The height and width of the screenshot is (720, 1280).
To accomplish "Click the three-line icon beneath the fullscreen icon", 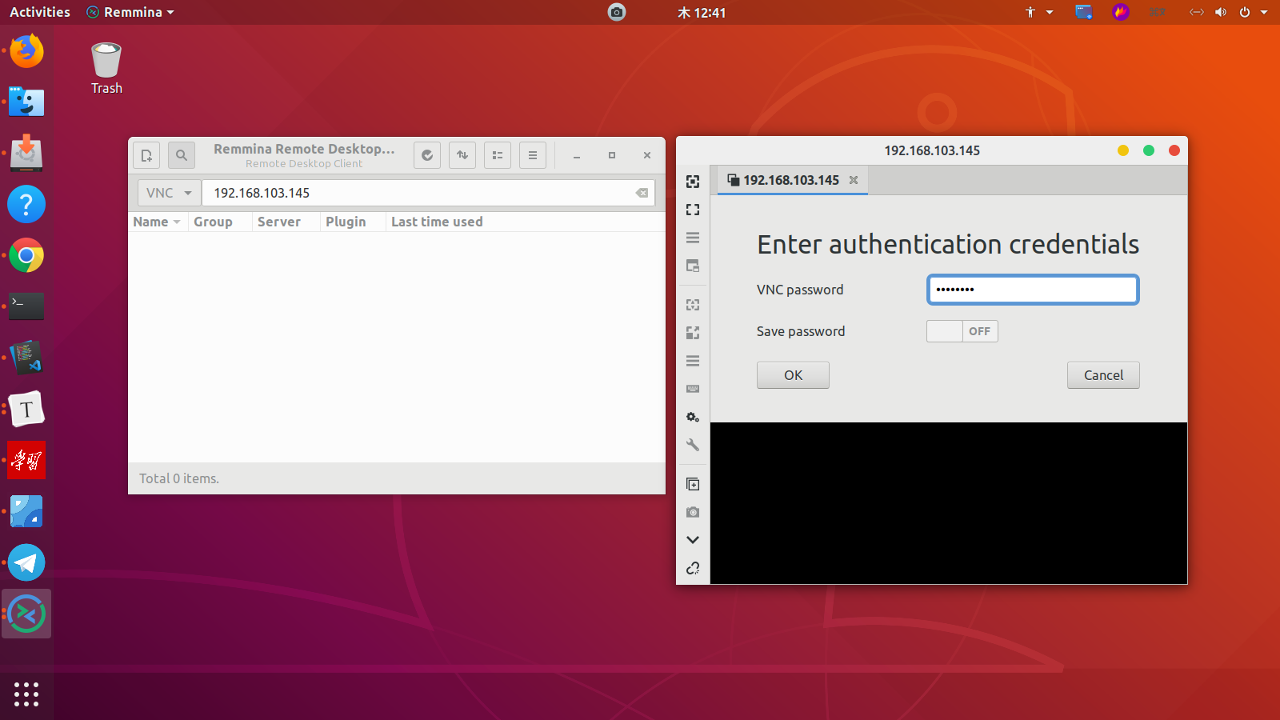I will [693, 238].
